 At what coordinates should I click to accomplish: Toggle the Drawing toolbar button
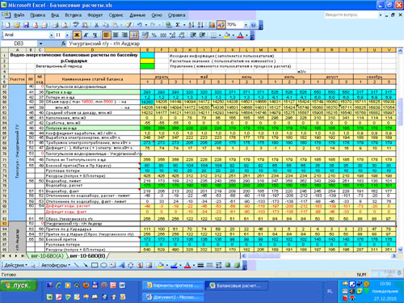click(x=221, y=25)
